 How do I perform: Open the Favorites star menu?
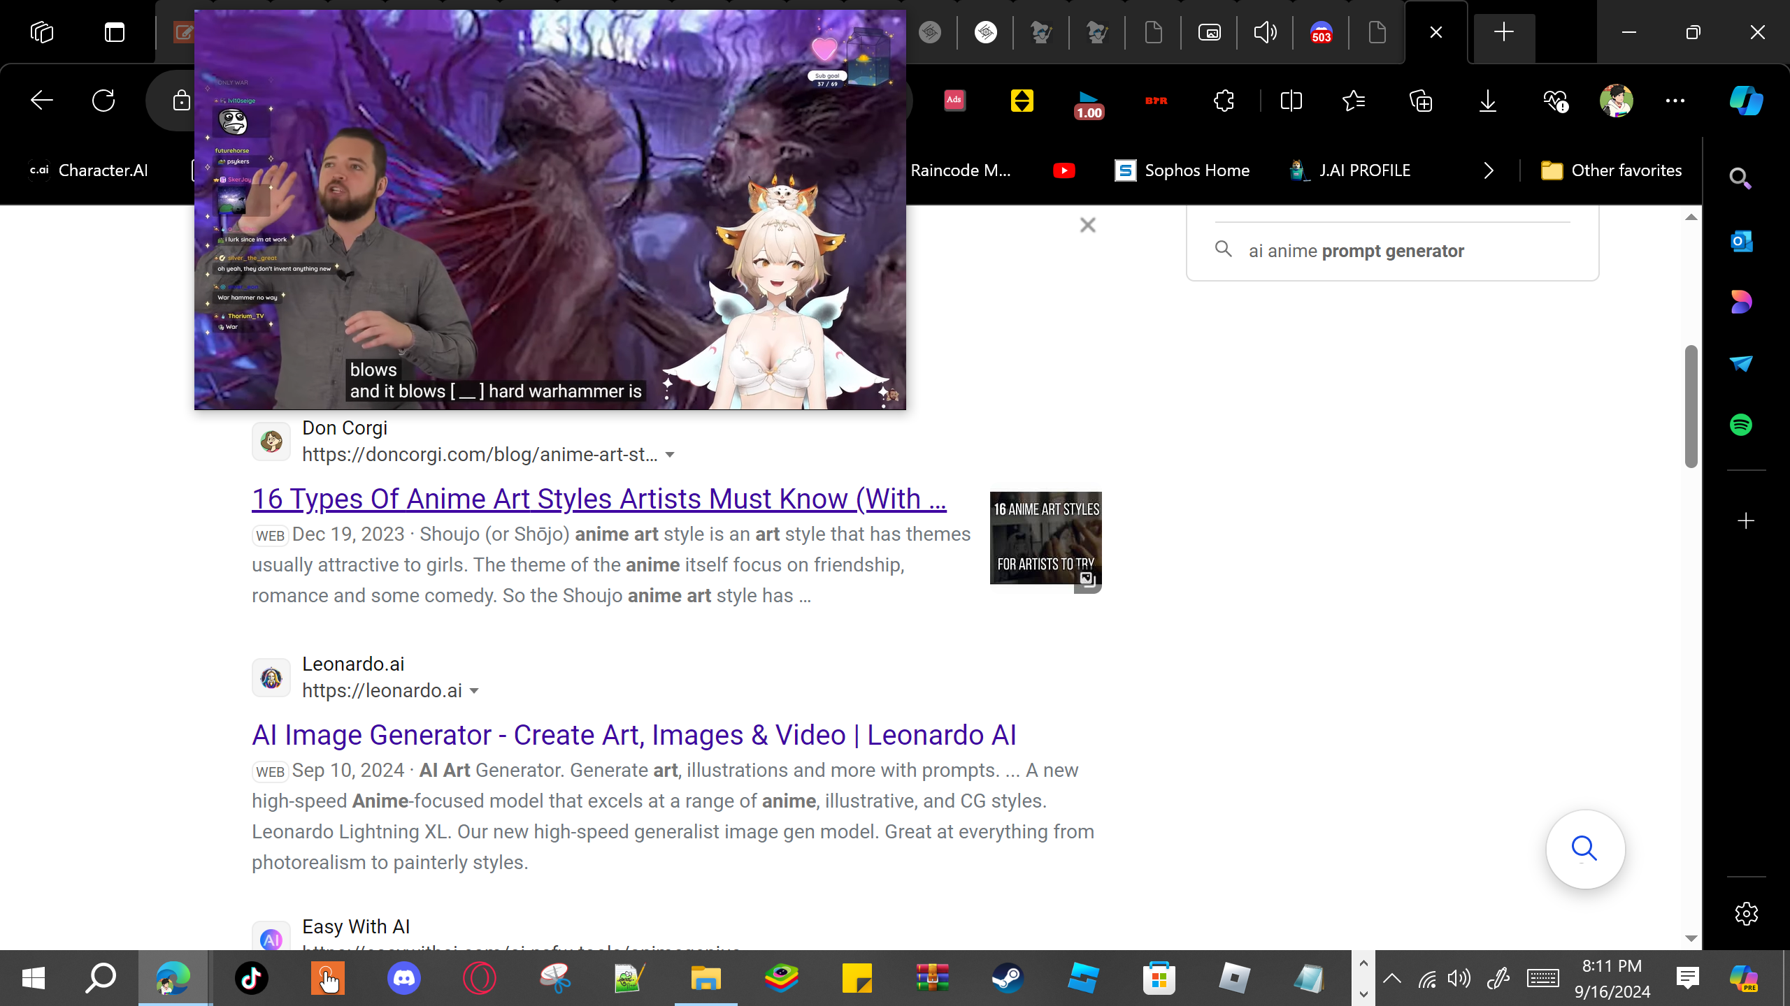click(1354, 101)
